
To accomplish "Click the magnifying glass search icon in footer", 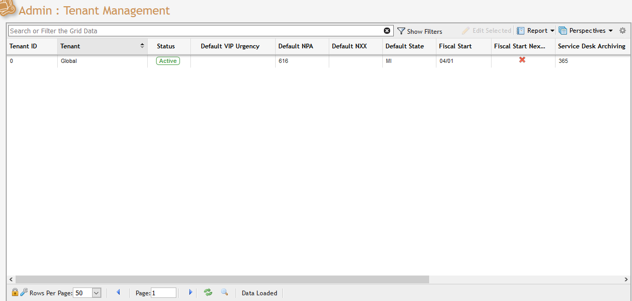I will click(225, 292).
